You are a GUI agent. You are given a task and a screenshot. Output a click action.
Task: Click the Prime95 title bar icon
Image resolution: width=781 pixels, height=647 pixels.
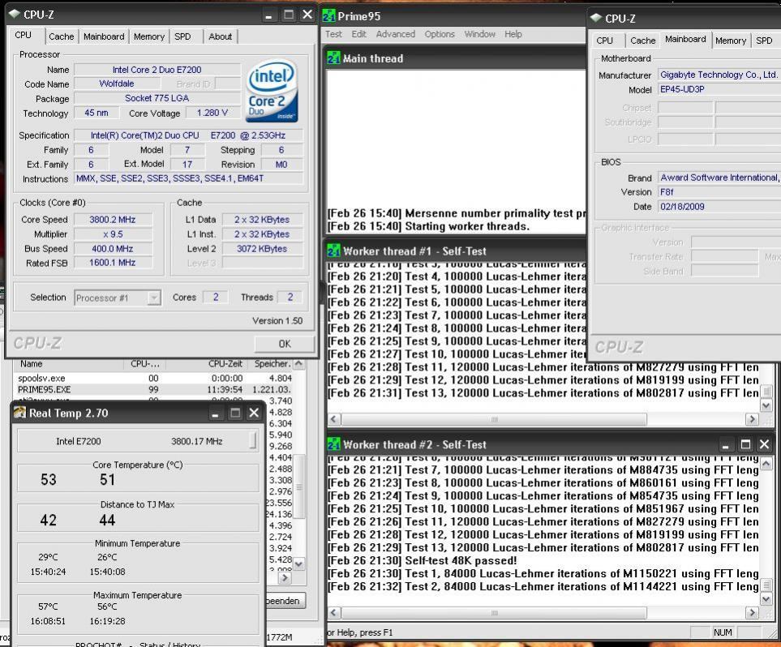pyautogui.click(x=328, y=16)
